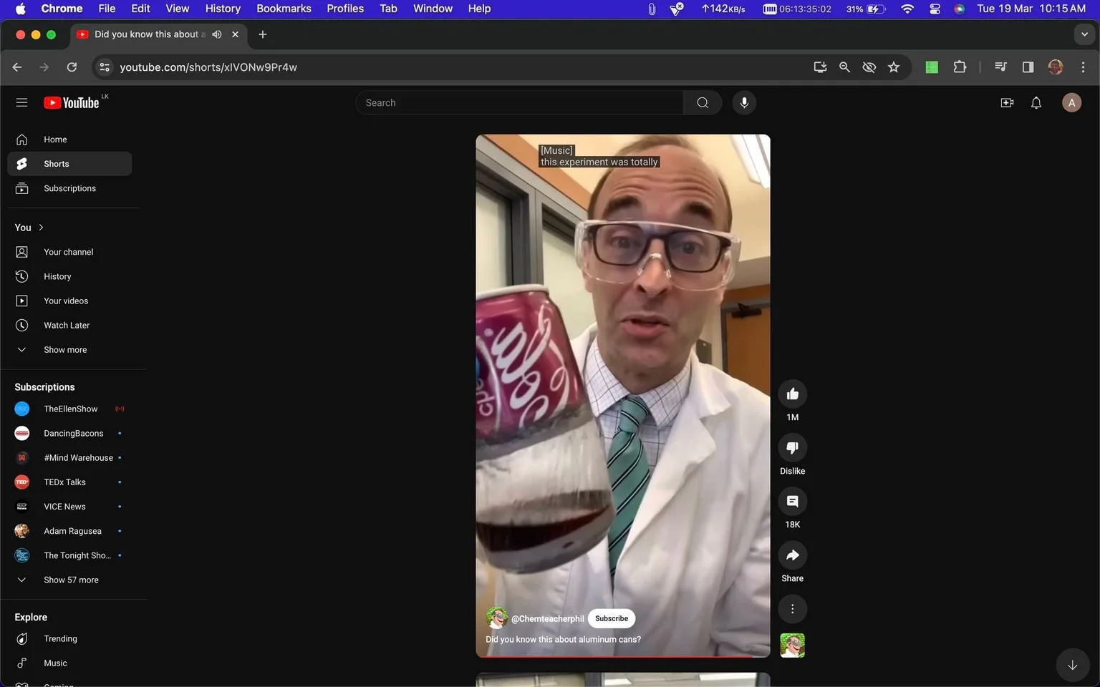Share this short video
The height and width of the screenshot is (687, 1100).
(x=792, y=555)
